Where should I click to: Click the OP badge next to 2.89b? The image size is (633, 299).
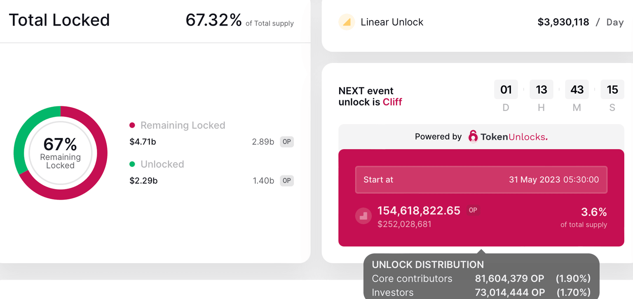(286, 142)
